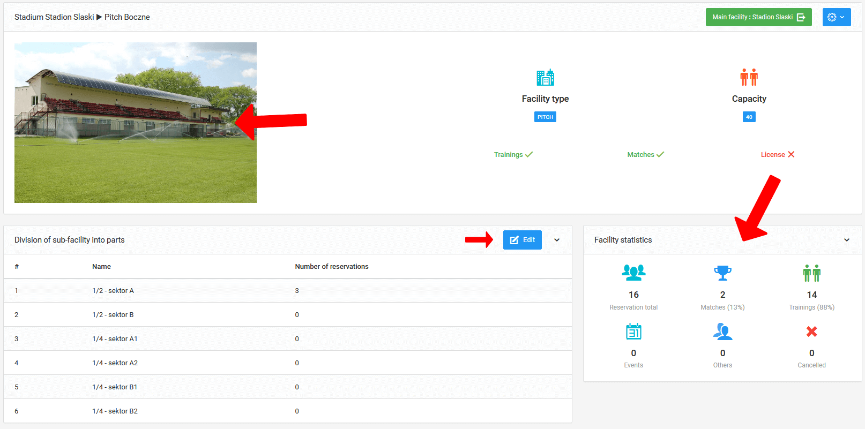Collapse the Division of sub-facility panel
Screen dimensions: 865x429
coord(557,240)
